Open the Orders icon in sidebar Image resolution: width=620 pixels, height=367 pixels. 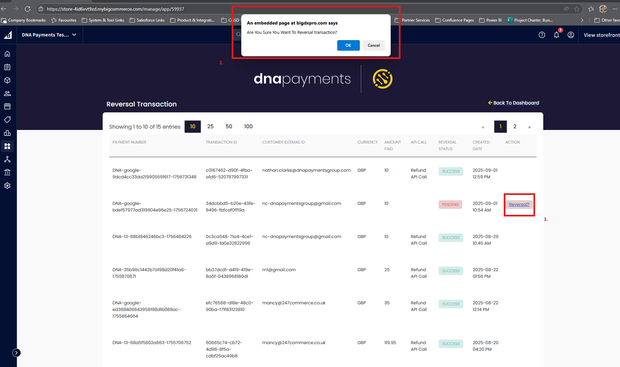pyautogui.click(x=7, y=67)
